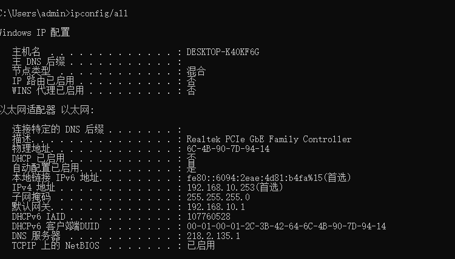Click the 节点类型 value 混合
This screenshot has width=455, height=259.
pos(197,71)
